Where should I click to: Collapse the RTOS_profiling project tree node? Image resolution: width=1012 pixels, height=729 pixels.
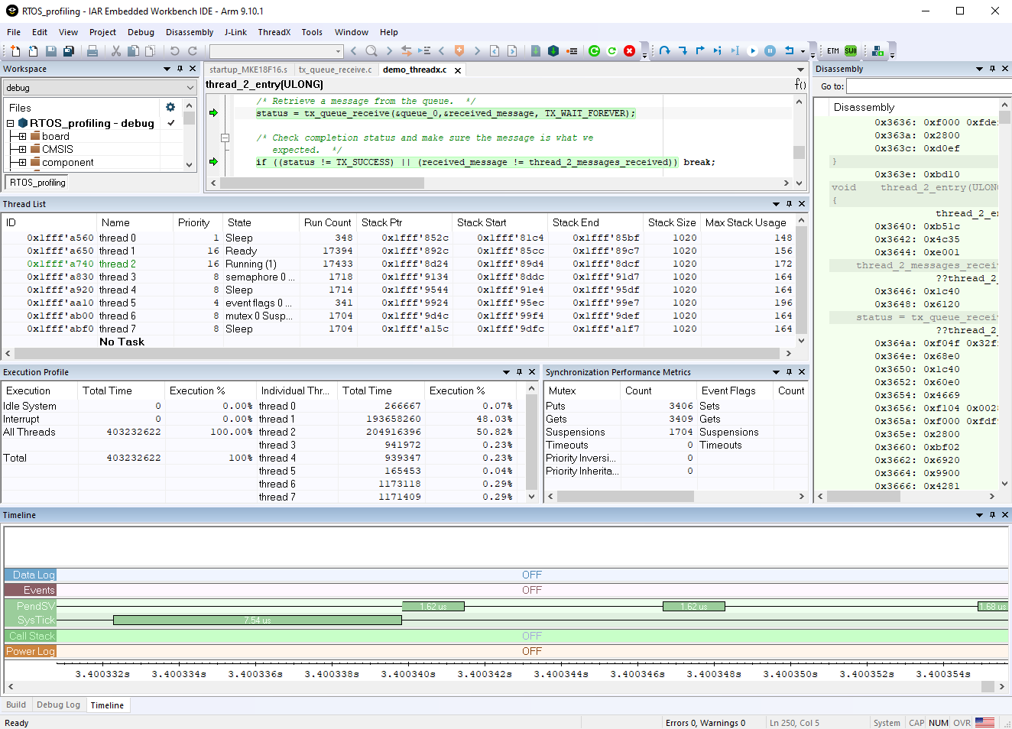[x=11, y=123]
